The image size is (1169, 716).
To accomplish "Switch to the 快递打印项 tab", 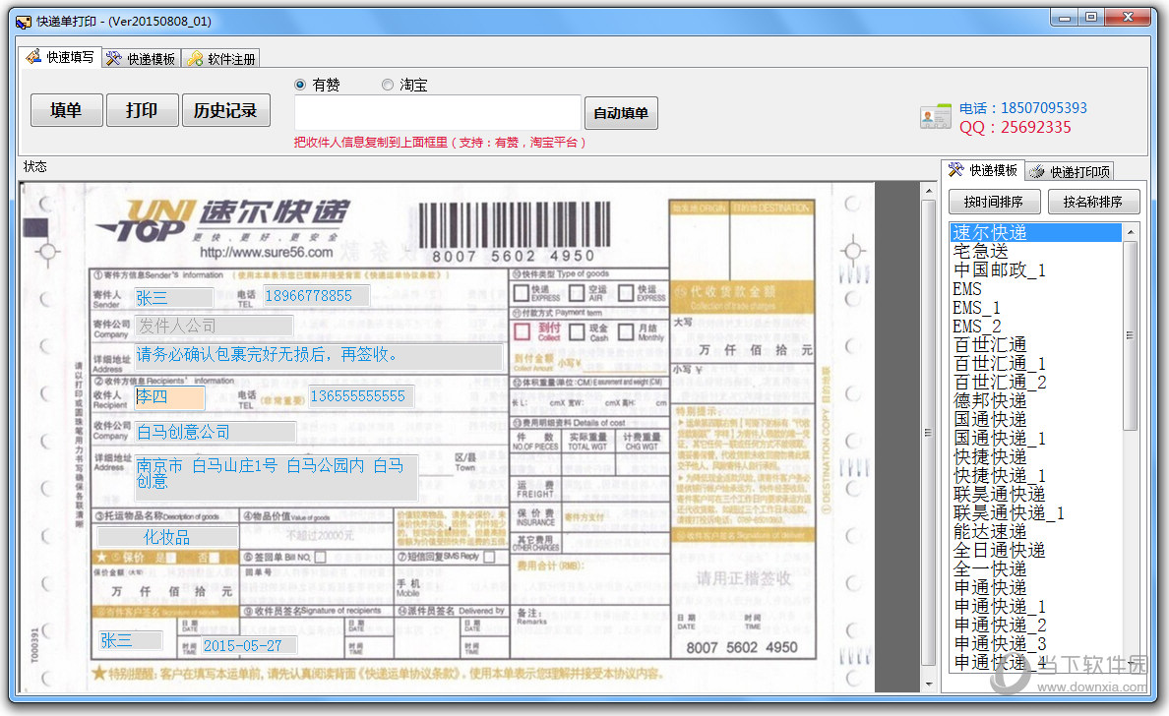I will (x=1070, y=172).
